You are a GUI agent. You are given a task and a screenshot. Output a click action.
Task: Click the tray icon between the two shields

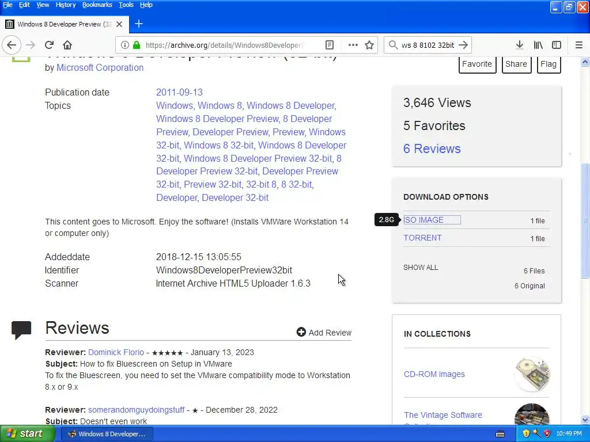coord(536,434)
